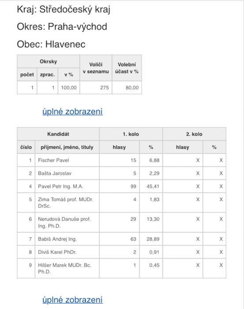
Task: Click the '2. kolo' column header
Action: tap(195, 134)
